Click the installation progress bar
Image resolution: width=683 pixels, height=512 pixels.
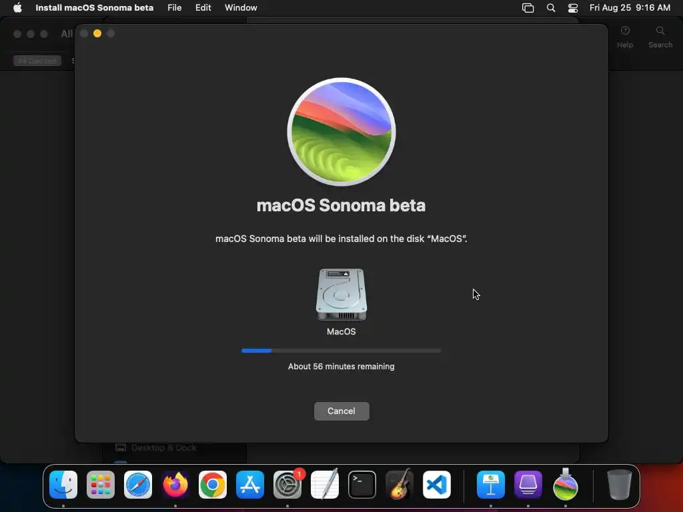pyautogui.click(x=341, y=351)
